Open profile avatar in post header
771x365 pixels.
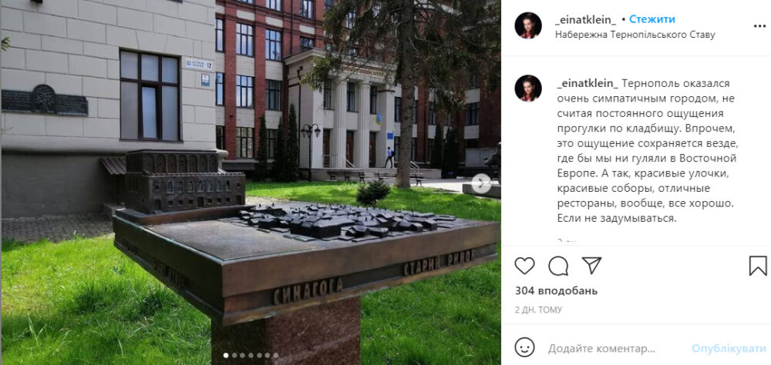pos(528,25)
